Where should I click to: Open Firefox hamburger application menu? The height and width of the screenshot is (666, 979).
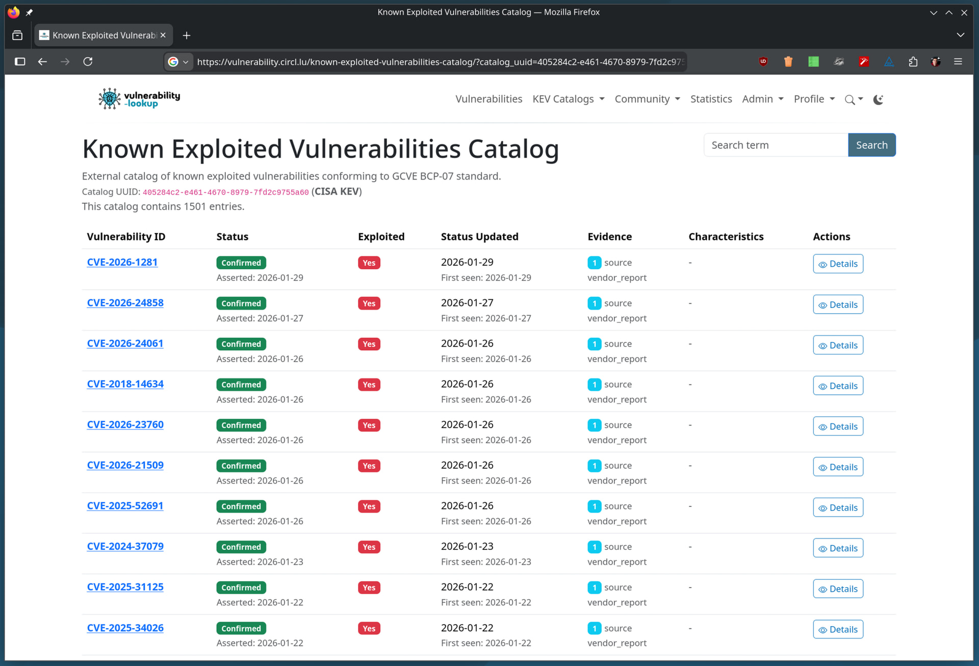[x=958, y=62]
